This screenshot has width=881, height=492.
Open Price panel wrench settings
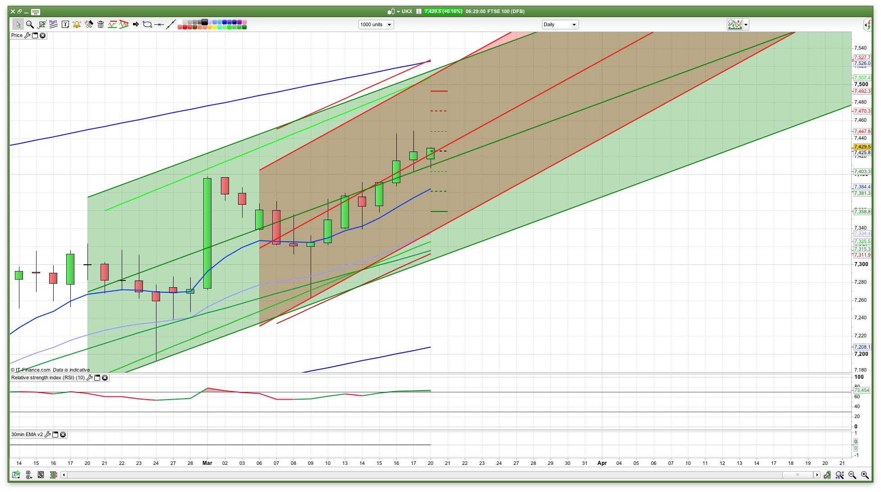point(27,36)
